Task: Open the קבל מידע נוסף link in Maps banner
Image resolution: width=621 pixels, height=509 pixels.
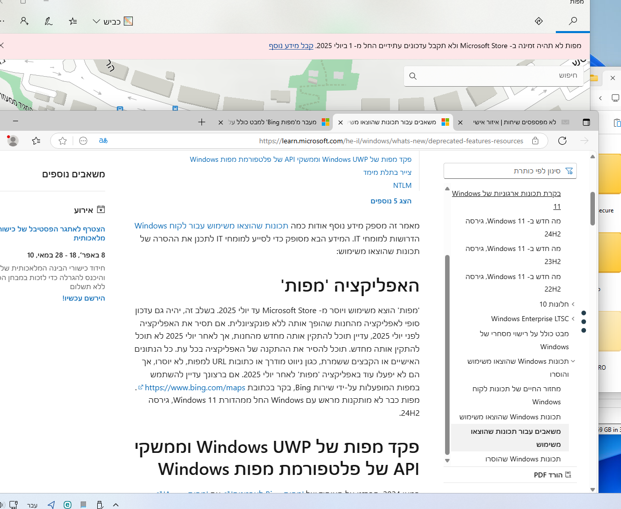Action: coord(291,46)
